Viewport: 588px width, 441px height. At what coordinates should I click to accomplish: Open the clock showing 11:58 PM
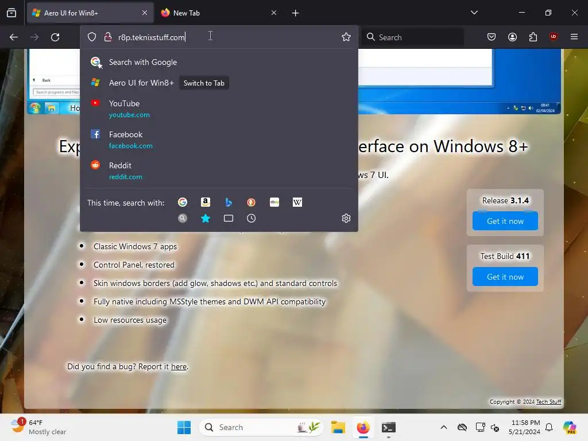pos(525,427)
